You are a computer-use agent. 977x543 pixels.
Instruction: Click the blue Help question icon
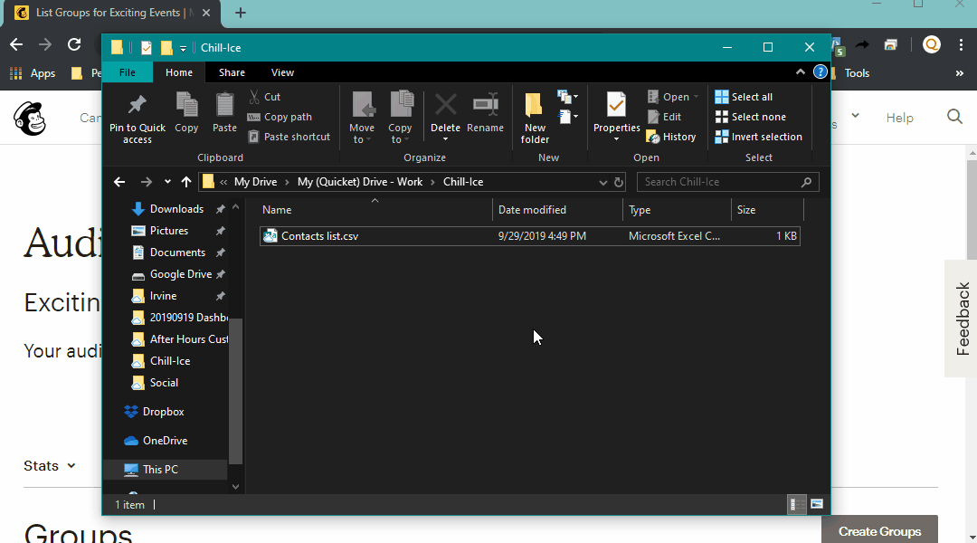(x=820, y=72)
